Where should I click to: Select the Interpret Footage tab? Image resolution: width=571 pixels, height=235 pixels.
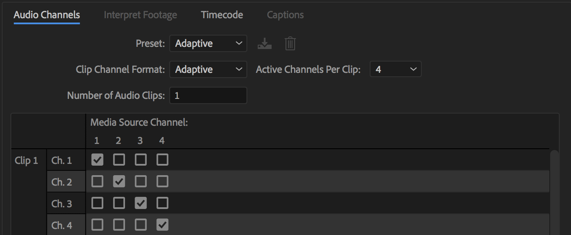[140, 15]
